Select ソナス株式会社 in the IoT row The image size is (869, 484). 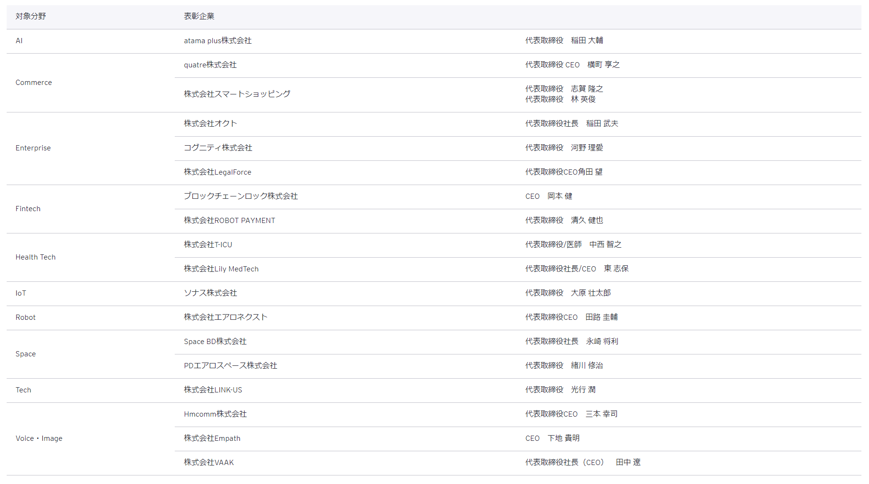(x=210, y=293)
